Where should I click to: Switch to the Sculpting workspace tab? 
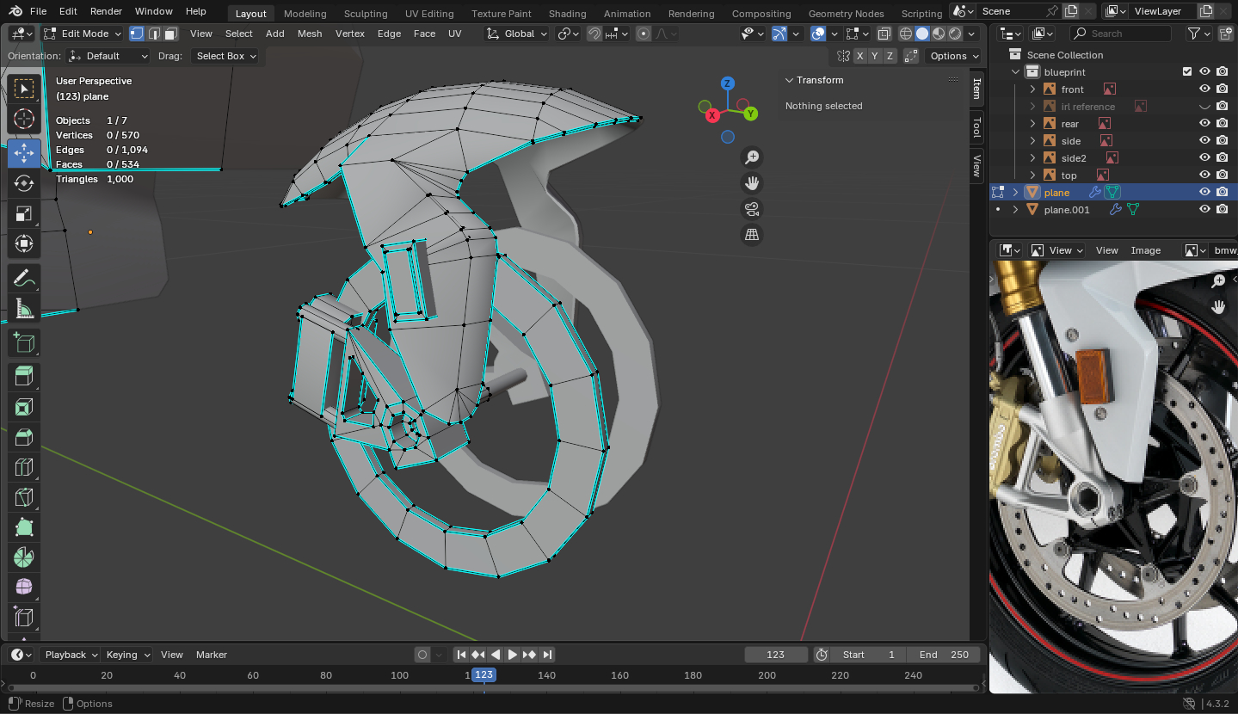click(x=365, y=14)
